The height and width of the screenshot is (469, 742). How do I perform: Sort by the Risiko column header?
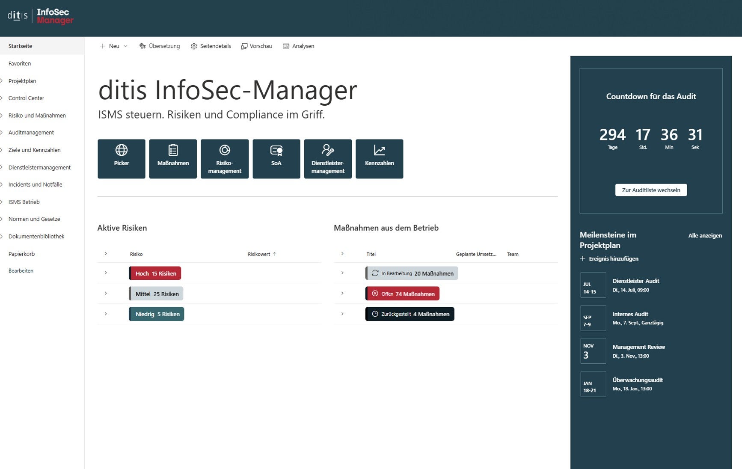[136, 254]
